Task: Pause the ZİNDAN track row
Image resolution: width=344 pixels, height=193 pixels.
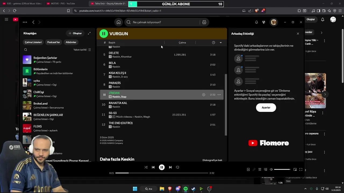Action: pos(104,95)
